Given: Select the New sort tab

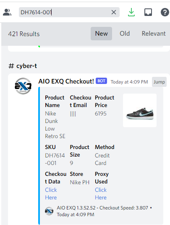Looking at the screenshot, I should point(101,34).
